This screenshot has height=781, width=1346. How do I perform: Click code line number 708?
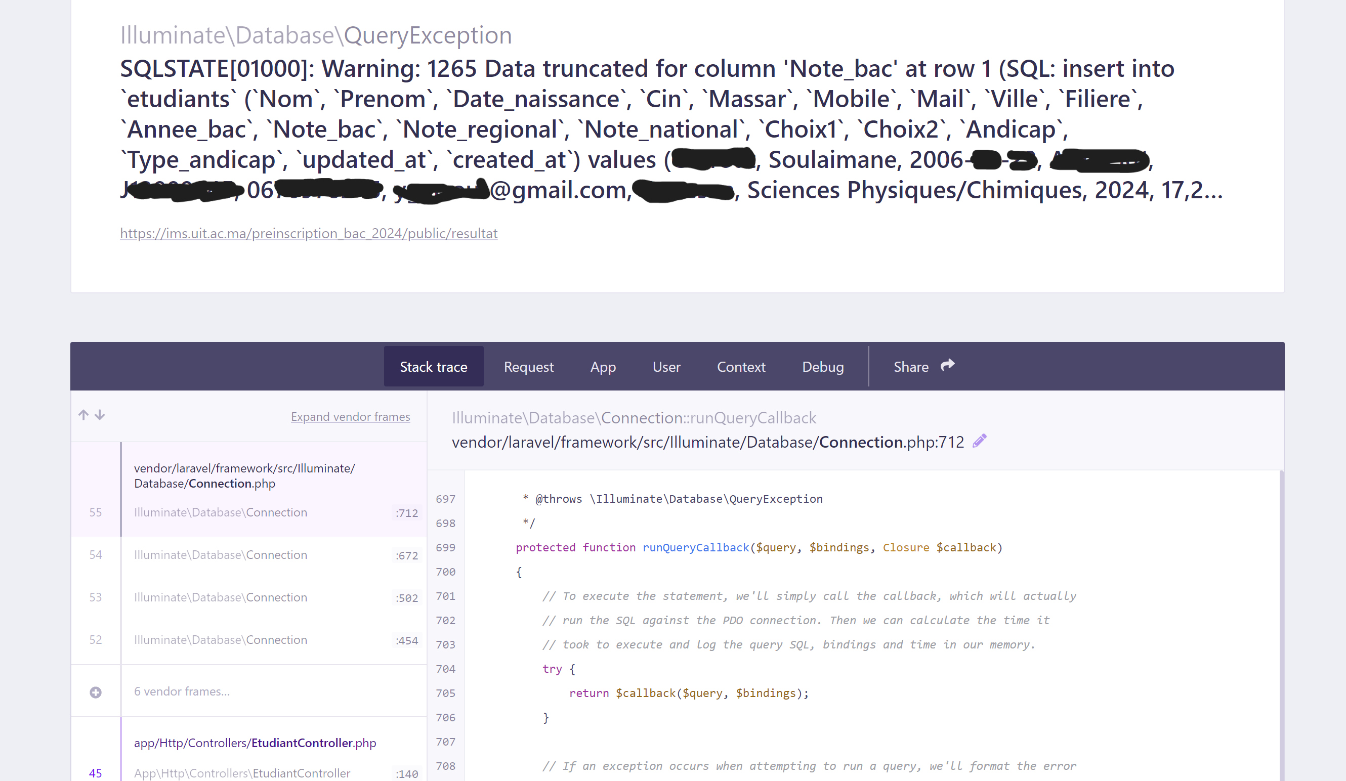pos(445,767)
